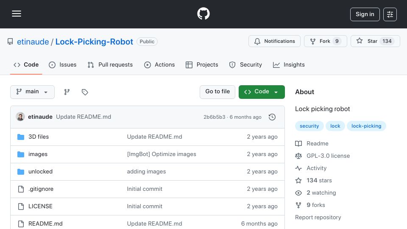Image resolution: width=407 pixels, height=229 pixels.
Task: Click the fork count 9 badge
Action: pos(337,41)
